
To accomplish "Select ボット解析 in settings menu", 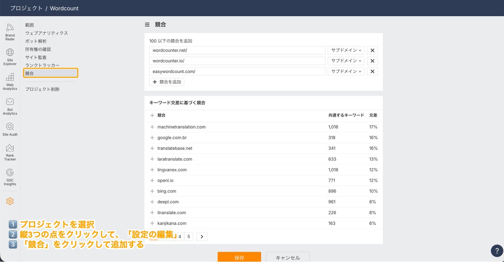I will pyautogui.click(x=36, y=41).
